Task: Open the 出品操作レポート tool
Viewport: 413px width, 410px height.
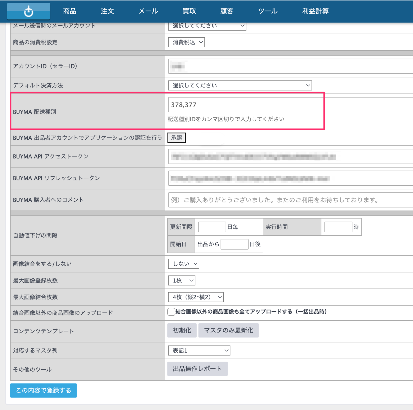Action: (197, 369)
